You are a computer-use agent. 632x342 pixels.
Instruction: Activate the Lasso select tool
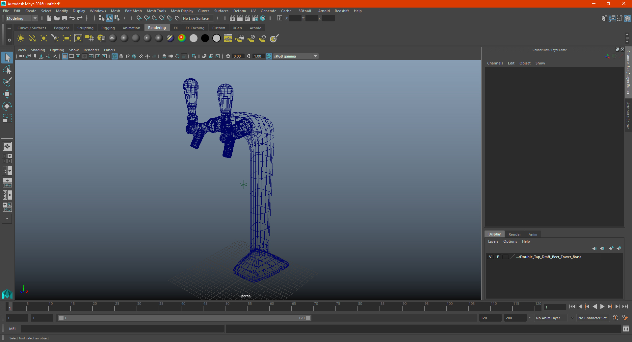[7, 70]
